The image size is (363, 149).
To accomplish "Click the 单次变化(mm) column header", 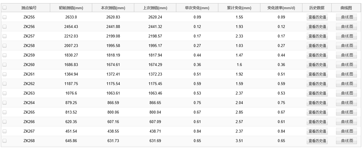I will click(x=197, y=8).
